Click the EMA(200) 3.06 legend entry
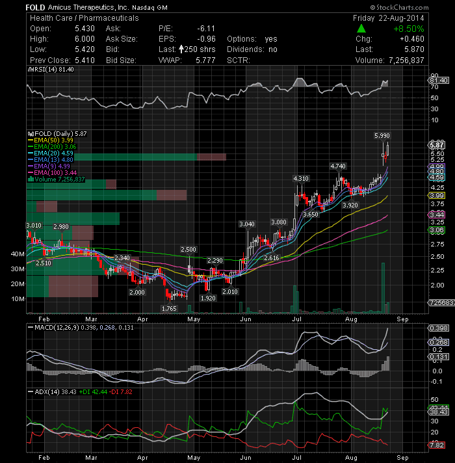Screen dimensions: 455x463 coord(52,147)
